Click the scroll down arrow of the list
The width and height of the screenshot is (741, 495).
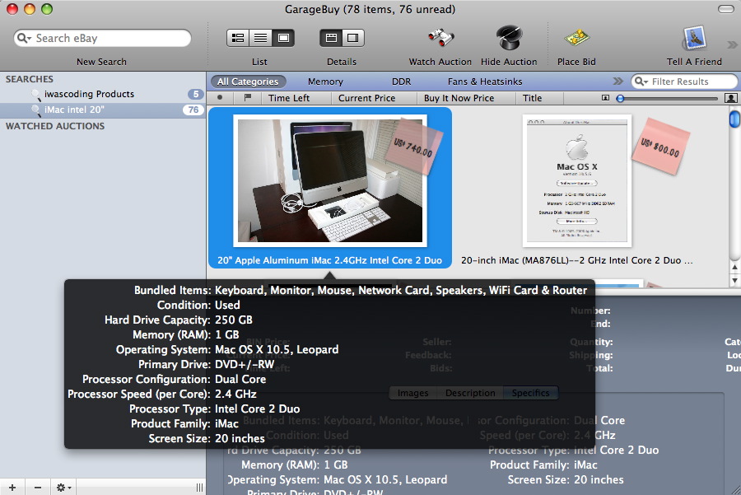(x=735, y=280)
